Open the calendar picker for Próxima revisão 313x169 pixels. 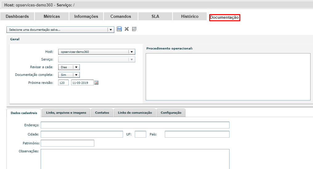96,83
